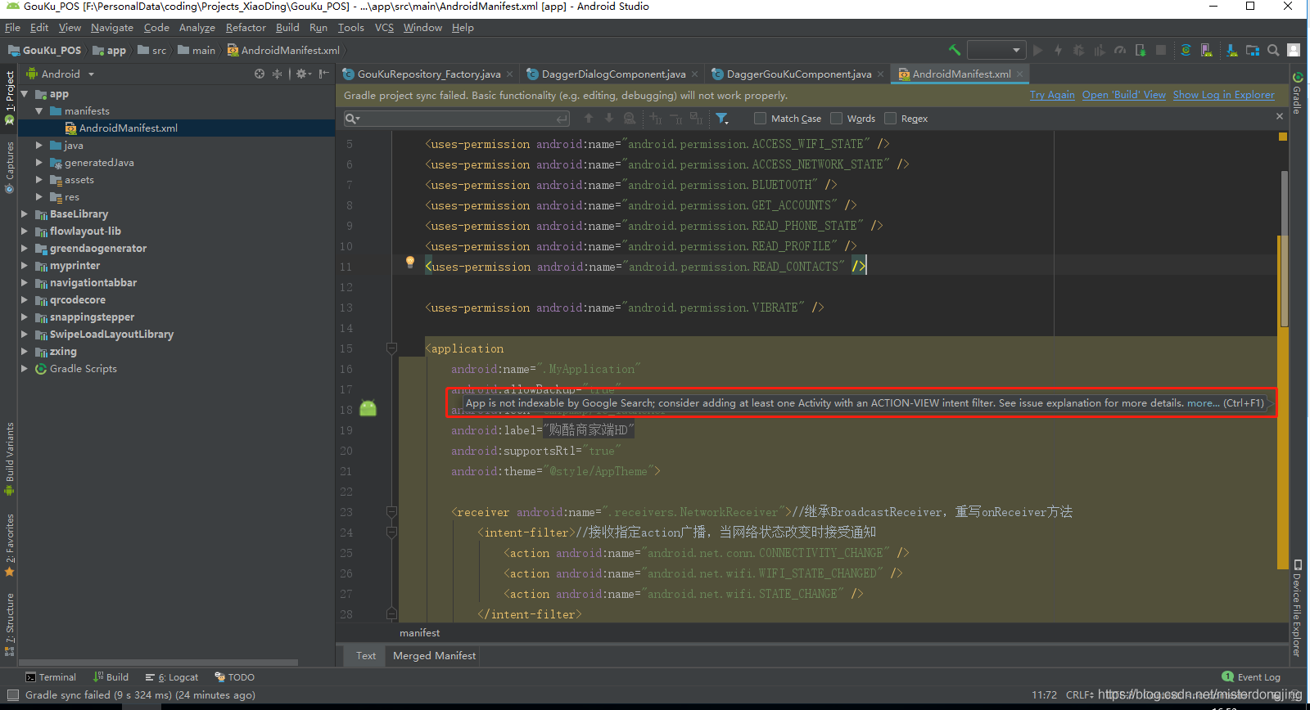Open the Analyze menu
The width and height of the screenshot is (1310, 710).
click(197, 27)
